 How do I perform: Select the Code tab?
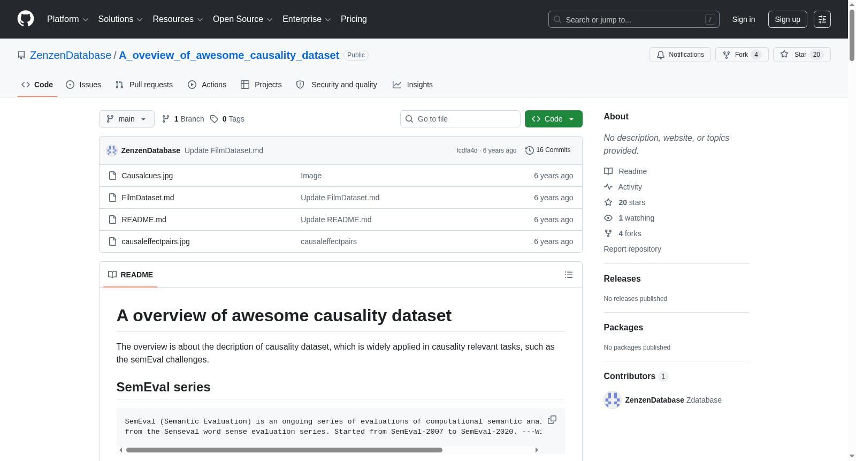click(37, 85)
